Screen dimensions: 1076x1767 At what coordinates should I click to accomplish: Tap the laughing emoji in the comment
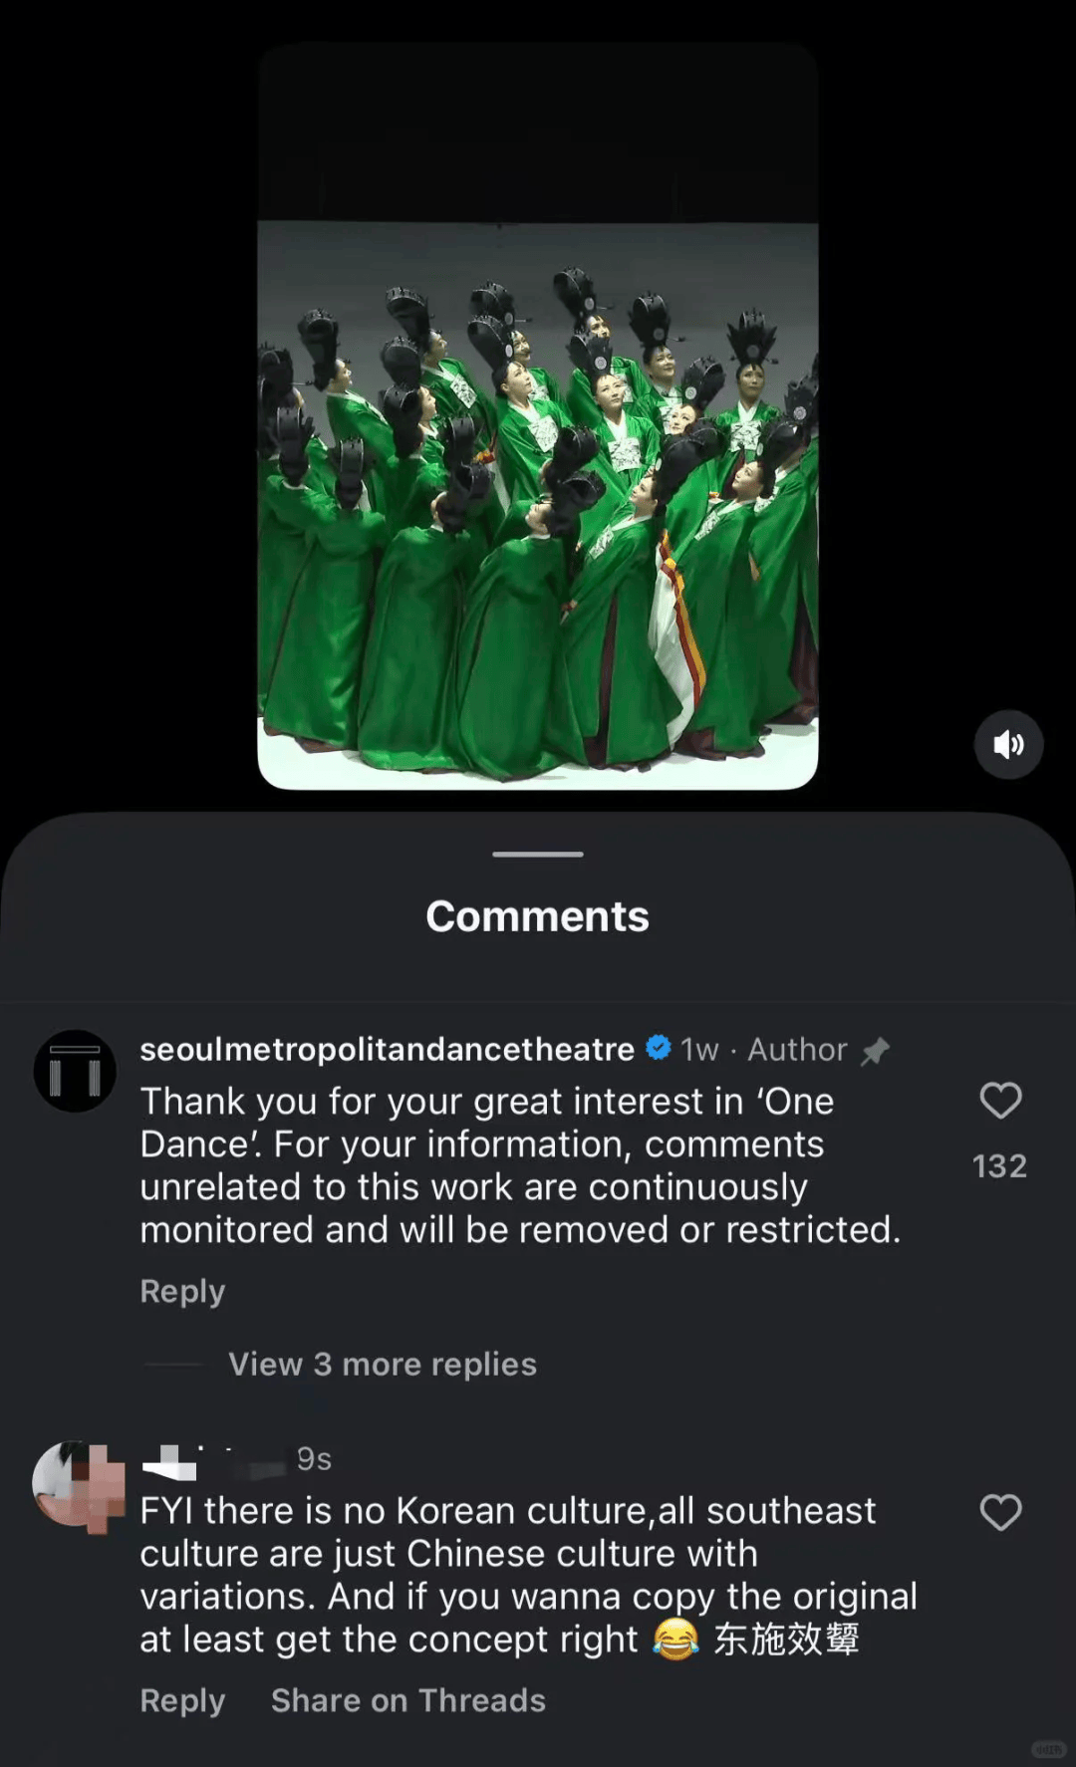[675, 1640]
